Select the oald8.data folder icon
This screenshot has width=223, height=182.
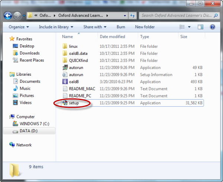65,53
